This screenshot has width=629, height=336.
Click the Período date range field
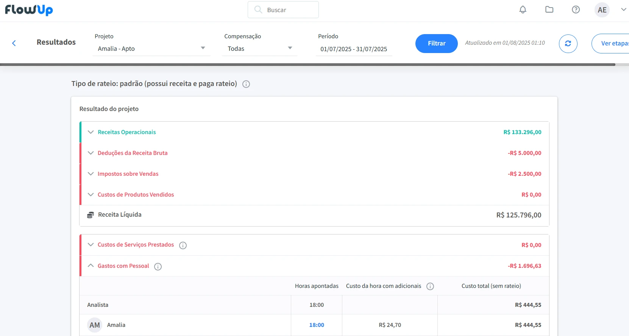354,49
